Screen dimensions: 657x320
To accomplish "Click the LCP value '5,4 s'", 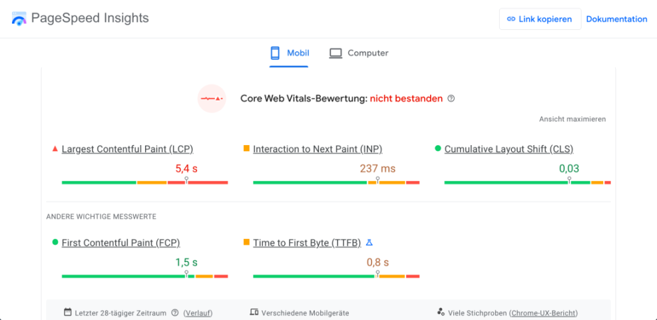I will pos(186,169).
